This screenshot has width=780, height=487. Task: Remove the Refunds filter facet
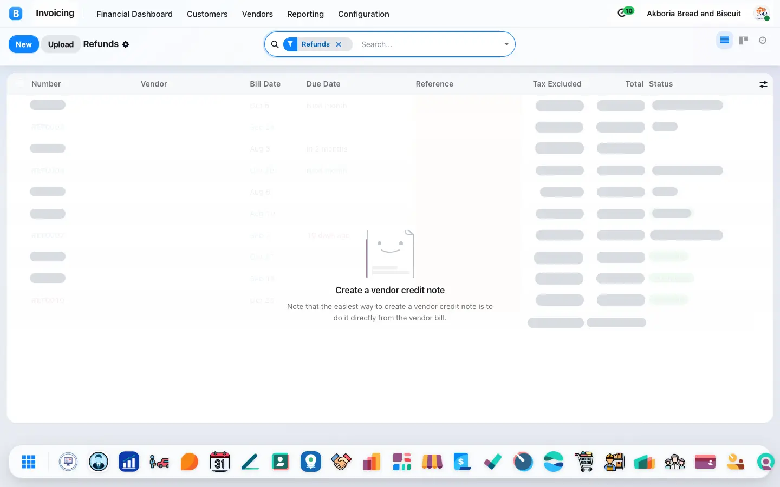(339, 44)
